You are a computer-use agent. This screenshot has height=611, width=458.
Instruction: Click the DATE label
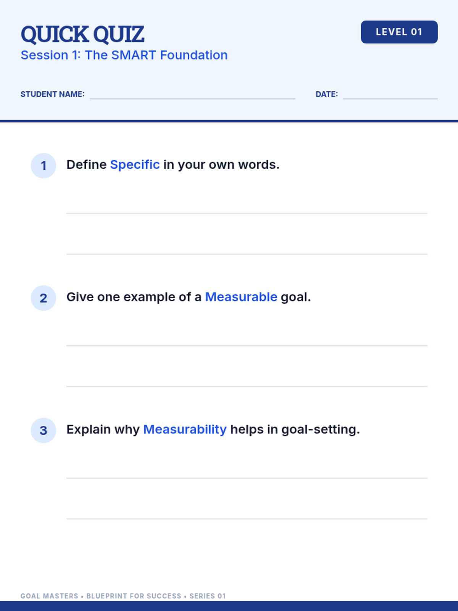click(x=327, y=94)
